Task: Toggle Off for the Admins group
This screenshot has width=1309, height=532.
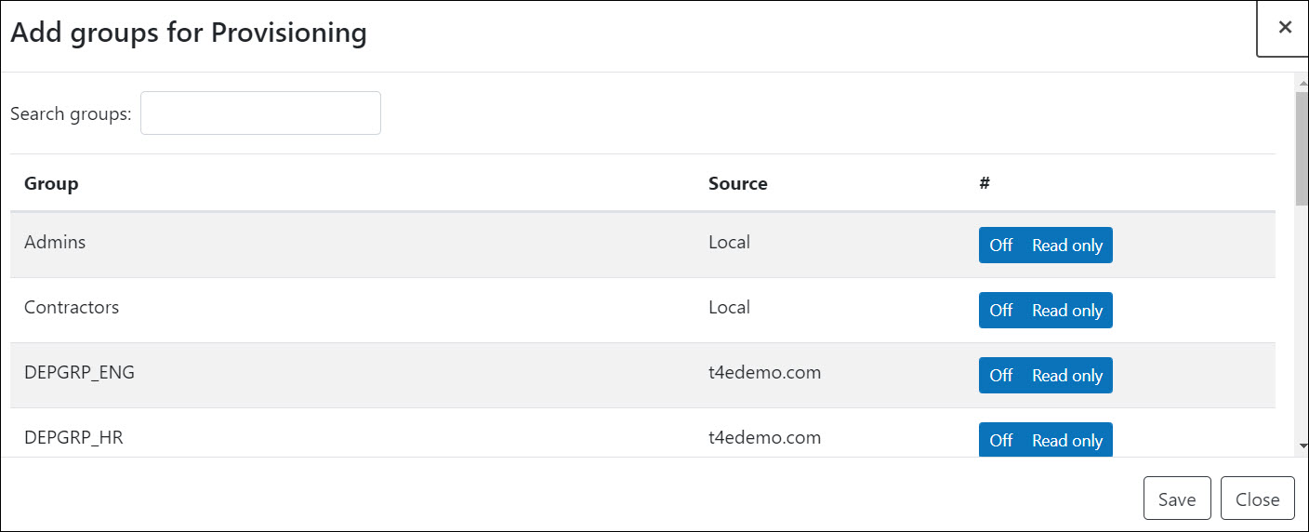Action: 1000,246
